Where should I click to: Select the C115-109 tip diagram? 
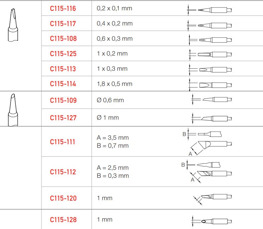pyautogui.click(x=212, y=100)
